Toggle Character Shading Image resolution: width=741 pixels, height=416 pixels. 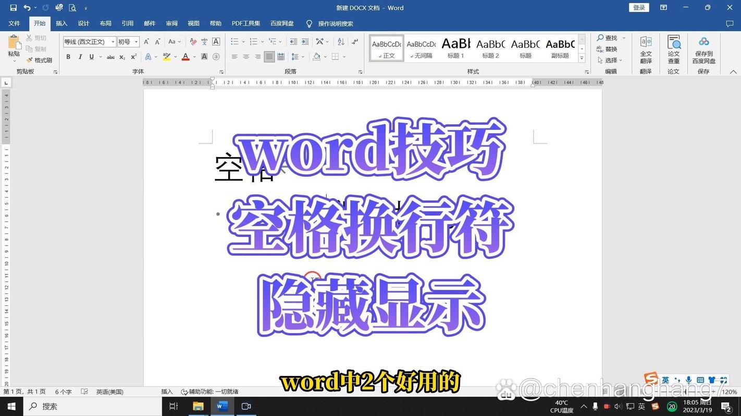tap(204, 57)
